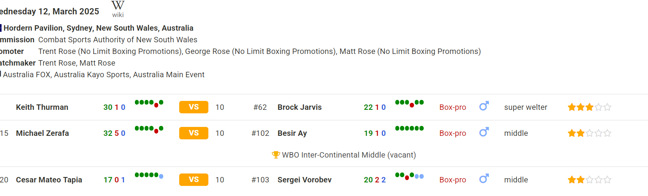
Task: Click Keith Thurman's last-six results dots
Action: (x=149, y=103)
